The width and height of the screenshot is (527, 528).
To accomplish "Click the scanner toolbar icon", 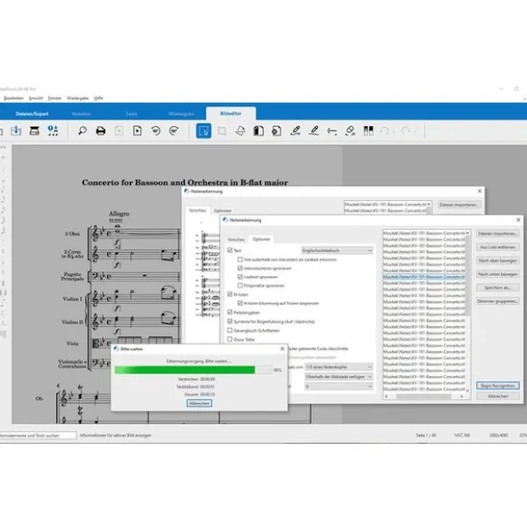I will tap(34, 130).
